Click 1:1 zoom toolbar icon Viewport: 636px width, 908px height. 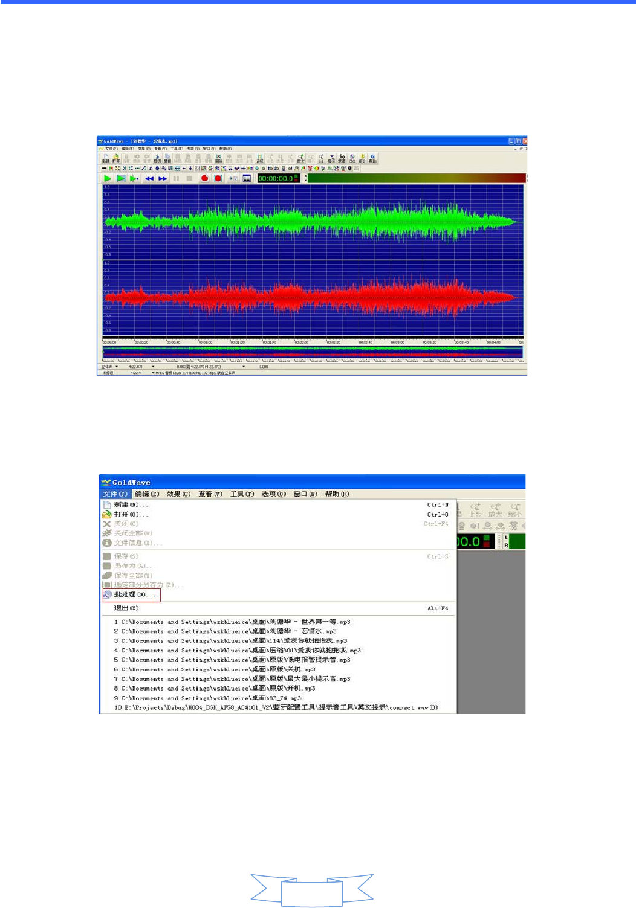pos(321,158)
